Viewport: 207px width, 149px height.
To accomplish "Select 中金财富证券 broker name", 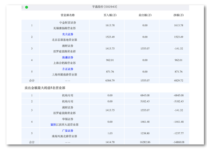I will 68,23.
